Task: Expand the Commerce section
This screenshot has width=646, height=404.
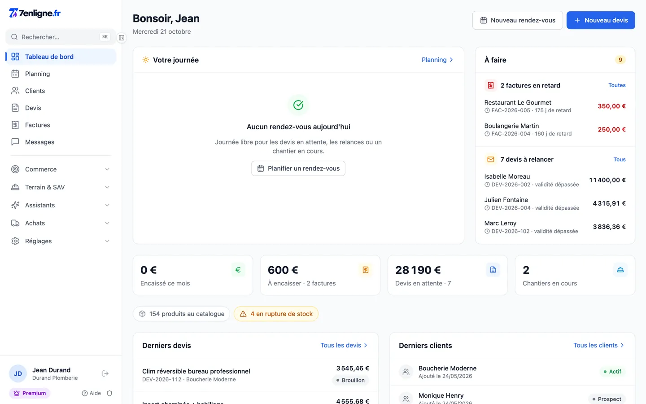Action: (x=61, y=169)
